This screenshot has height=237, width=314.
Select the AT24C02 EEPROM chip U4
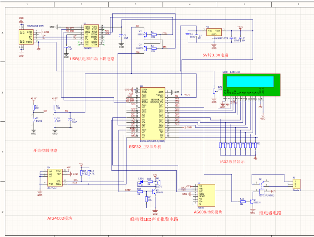pos(55,178)
